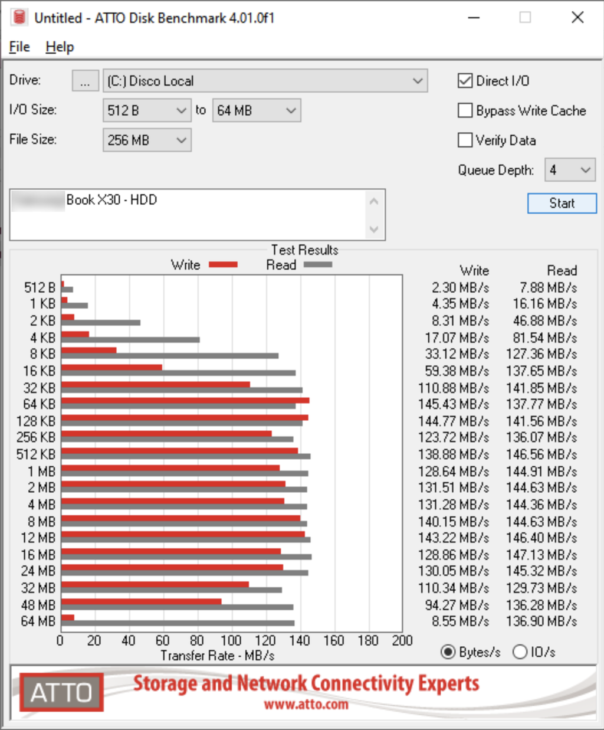Click the 7.88 MB/s read value

549,287
